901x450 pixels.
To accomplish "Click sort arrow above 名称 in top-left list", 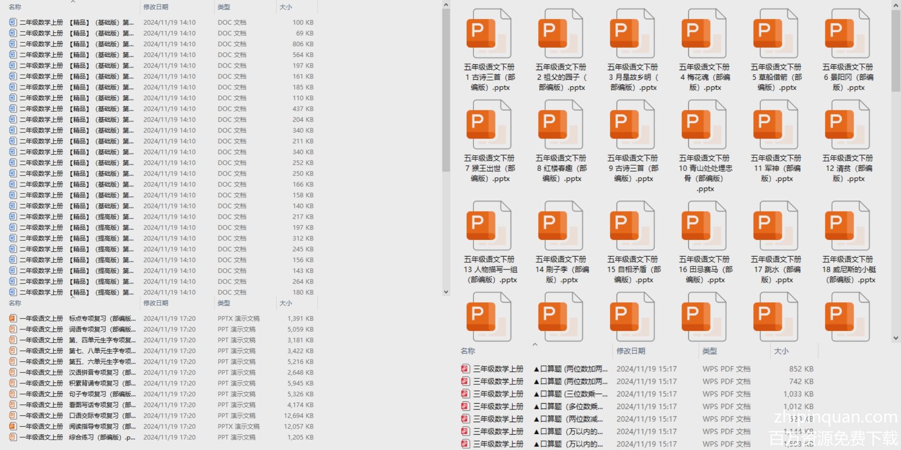I will click(x=73, y=2).
